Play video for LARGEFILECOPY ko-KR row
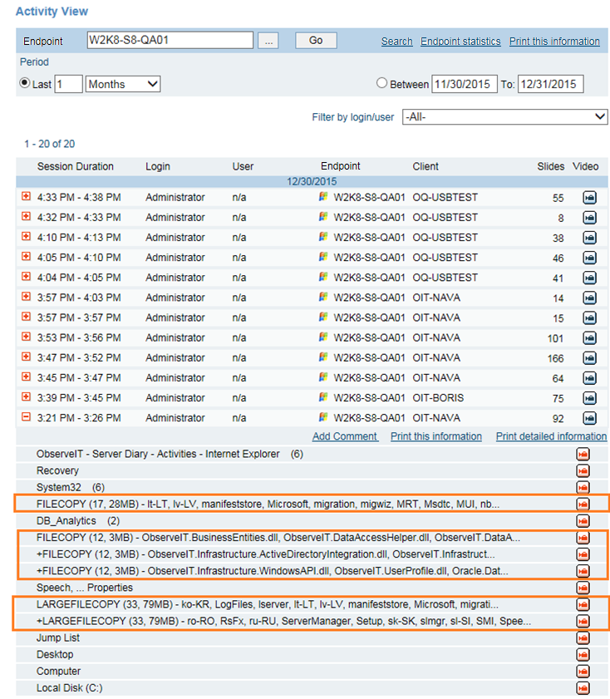 [583, 605]
